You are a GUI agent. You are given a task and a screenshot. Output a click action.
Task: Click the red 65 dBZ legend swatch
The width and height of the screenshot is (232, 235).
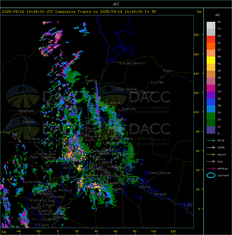point(211,39)
